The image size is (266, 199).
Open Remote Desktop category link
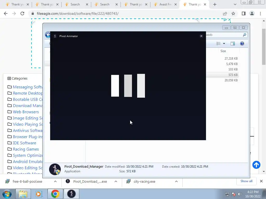point(28,93)
